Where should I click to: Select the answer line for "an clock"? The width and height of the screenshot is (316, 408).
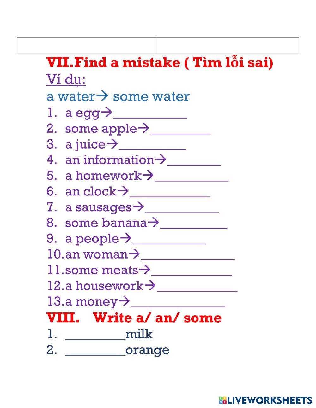(x=170, y=192)
